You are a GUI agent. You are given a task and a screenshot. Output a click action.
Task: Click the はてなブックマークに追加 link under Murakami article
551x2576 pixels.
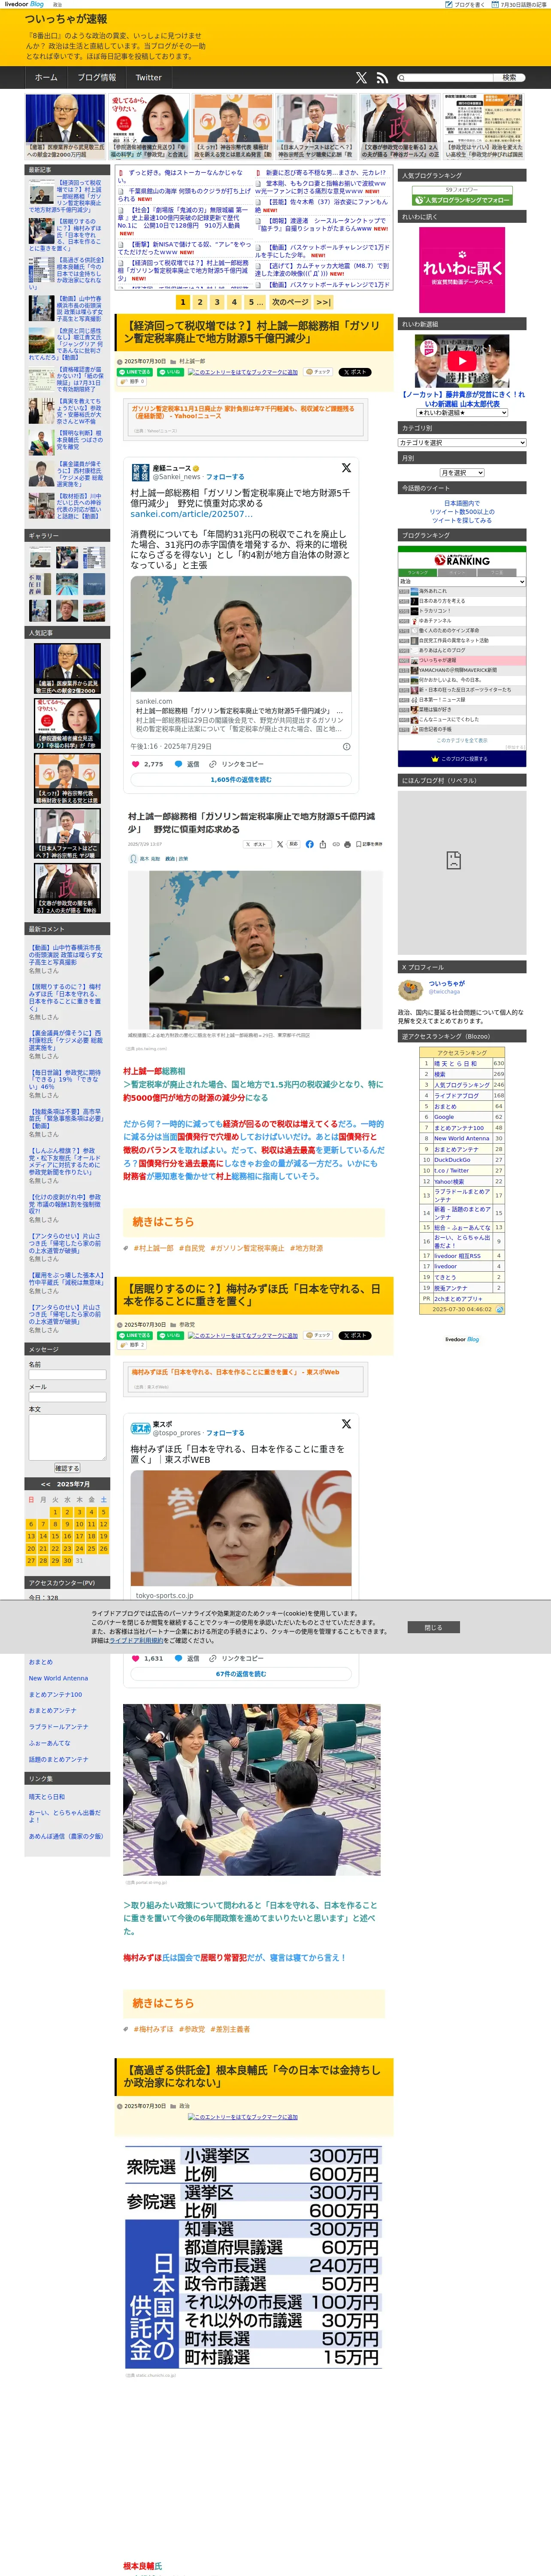coord(243,372)
